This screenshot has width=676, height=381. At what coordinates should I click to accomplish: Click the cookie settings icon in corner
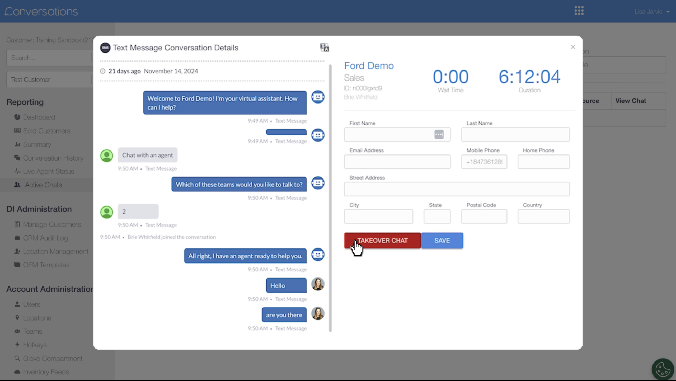pos(663,369)
